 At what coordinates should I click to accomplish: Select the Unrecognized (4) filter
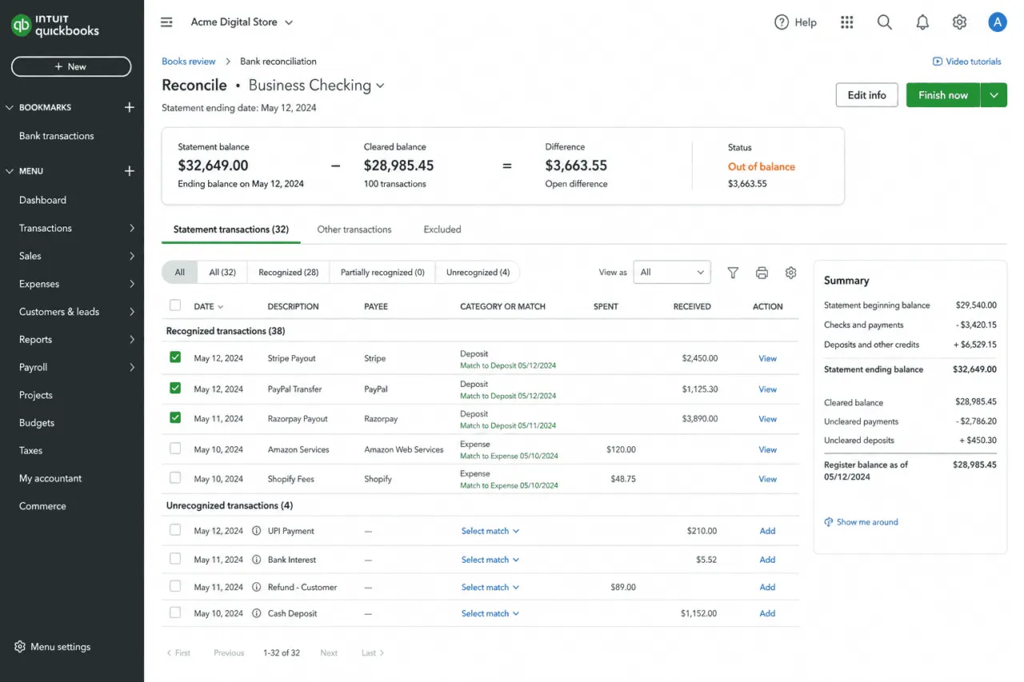[x=478, y=273]
